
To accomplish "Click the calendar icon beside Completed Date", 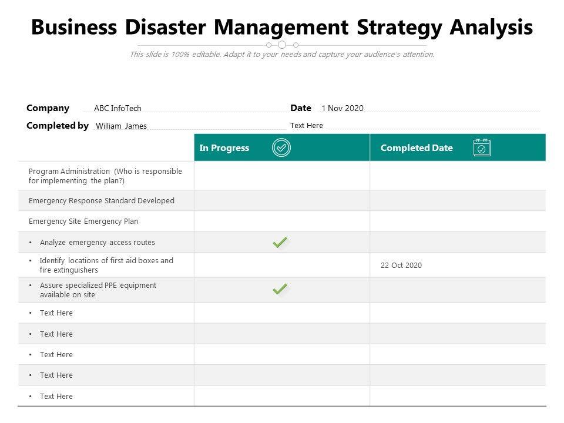I will (x=481, y=148).
